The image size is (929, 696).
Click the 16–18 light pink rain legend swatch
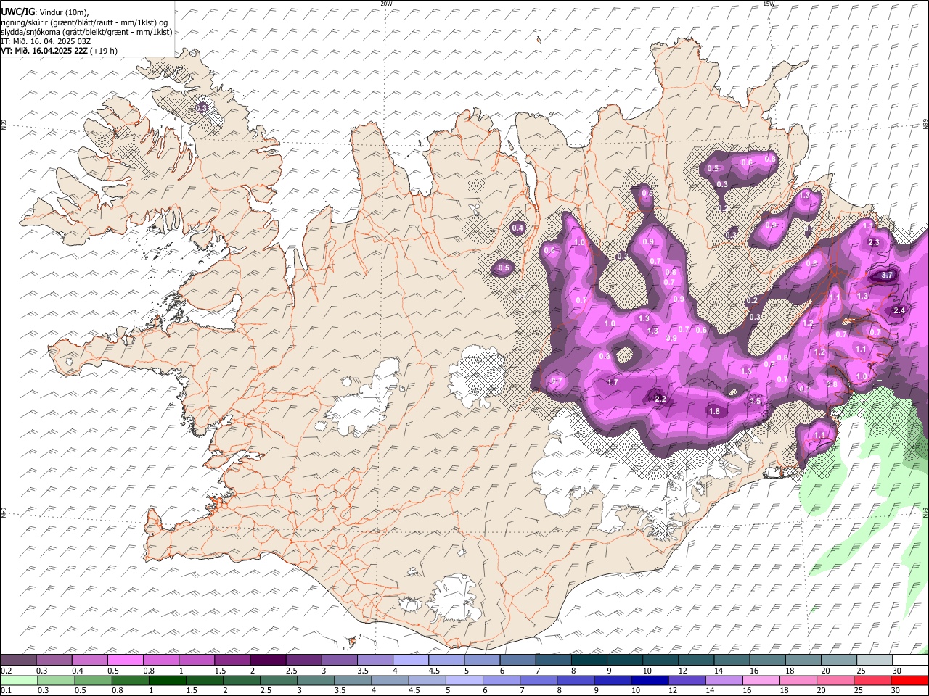762,680
